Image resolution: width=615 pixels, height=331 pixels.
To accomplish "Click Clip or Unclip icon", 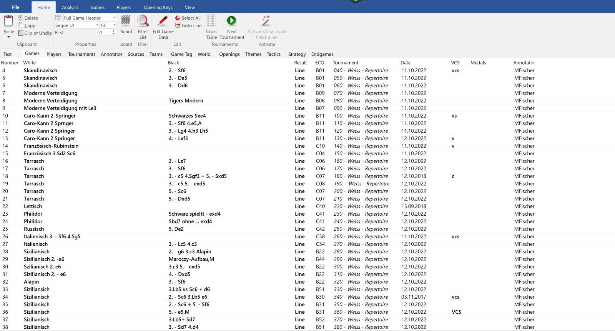I will pyautogui.click(x=21, y=33).
